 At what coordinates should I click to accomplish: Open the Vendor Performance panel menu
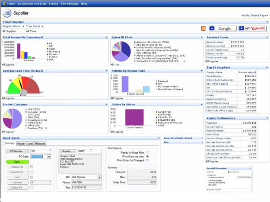[267, 118]
